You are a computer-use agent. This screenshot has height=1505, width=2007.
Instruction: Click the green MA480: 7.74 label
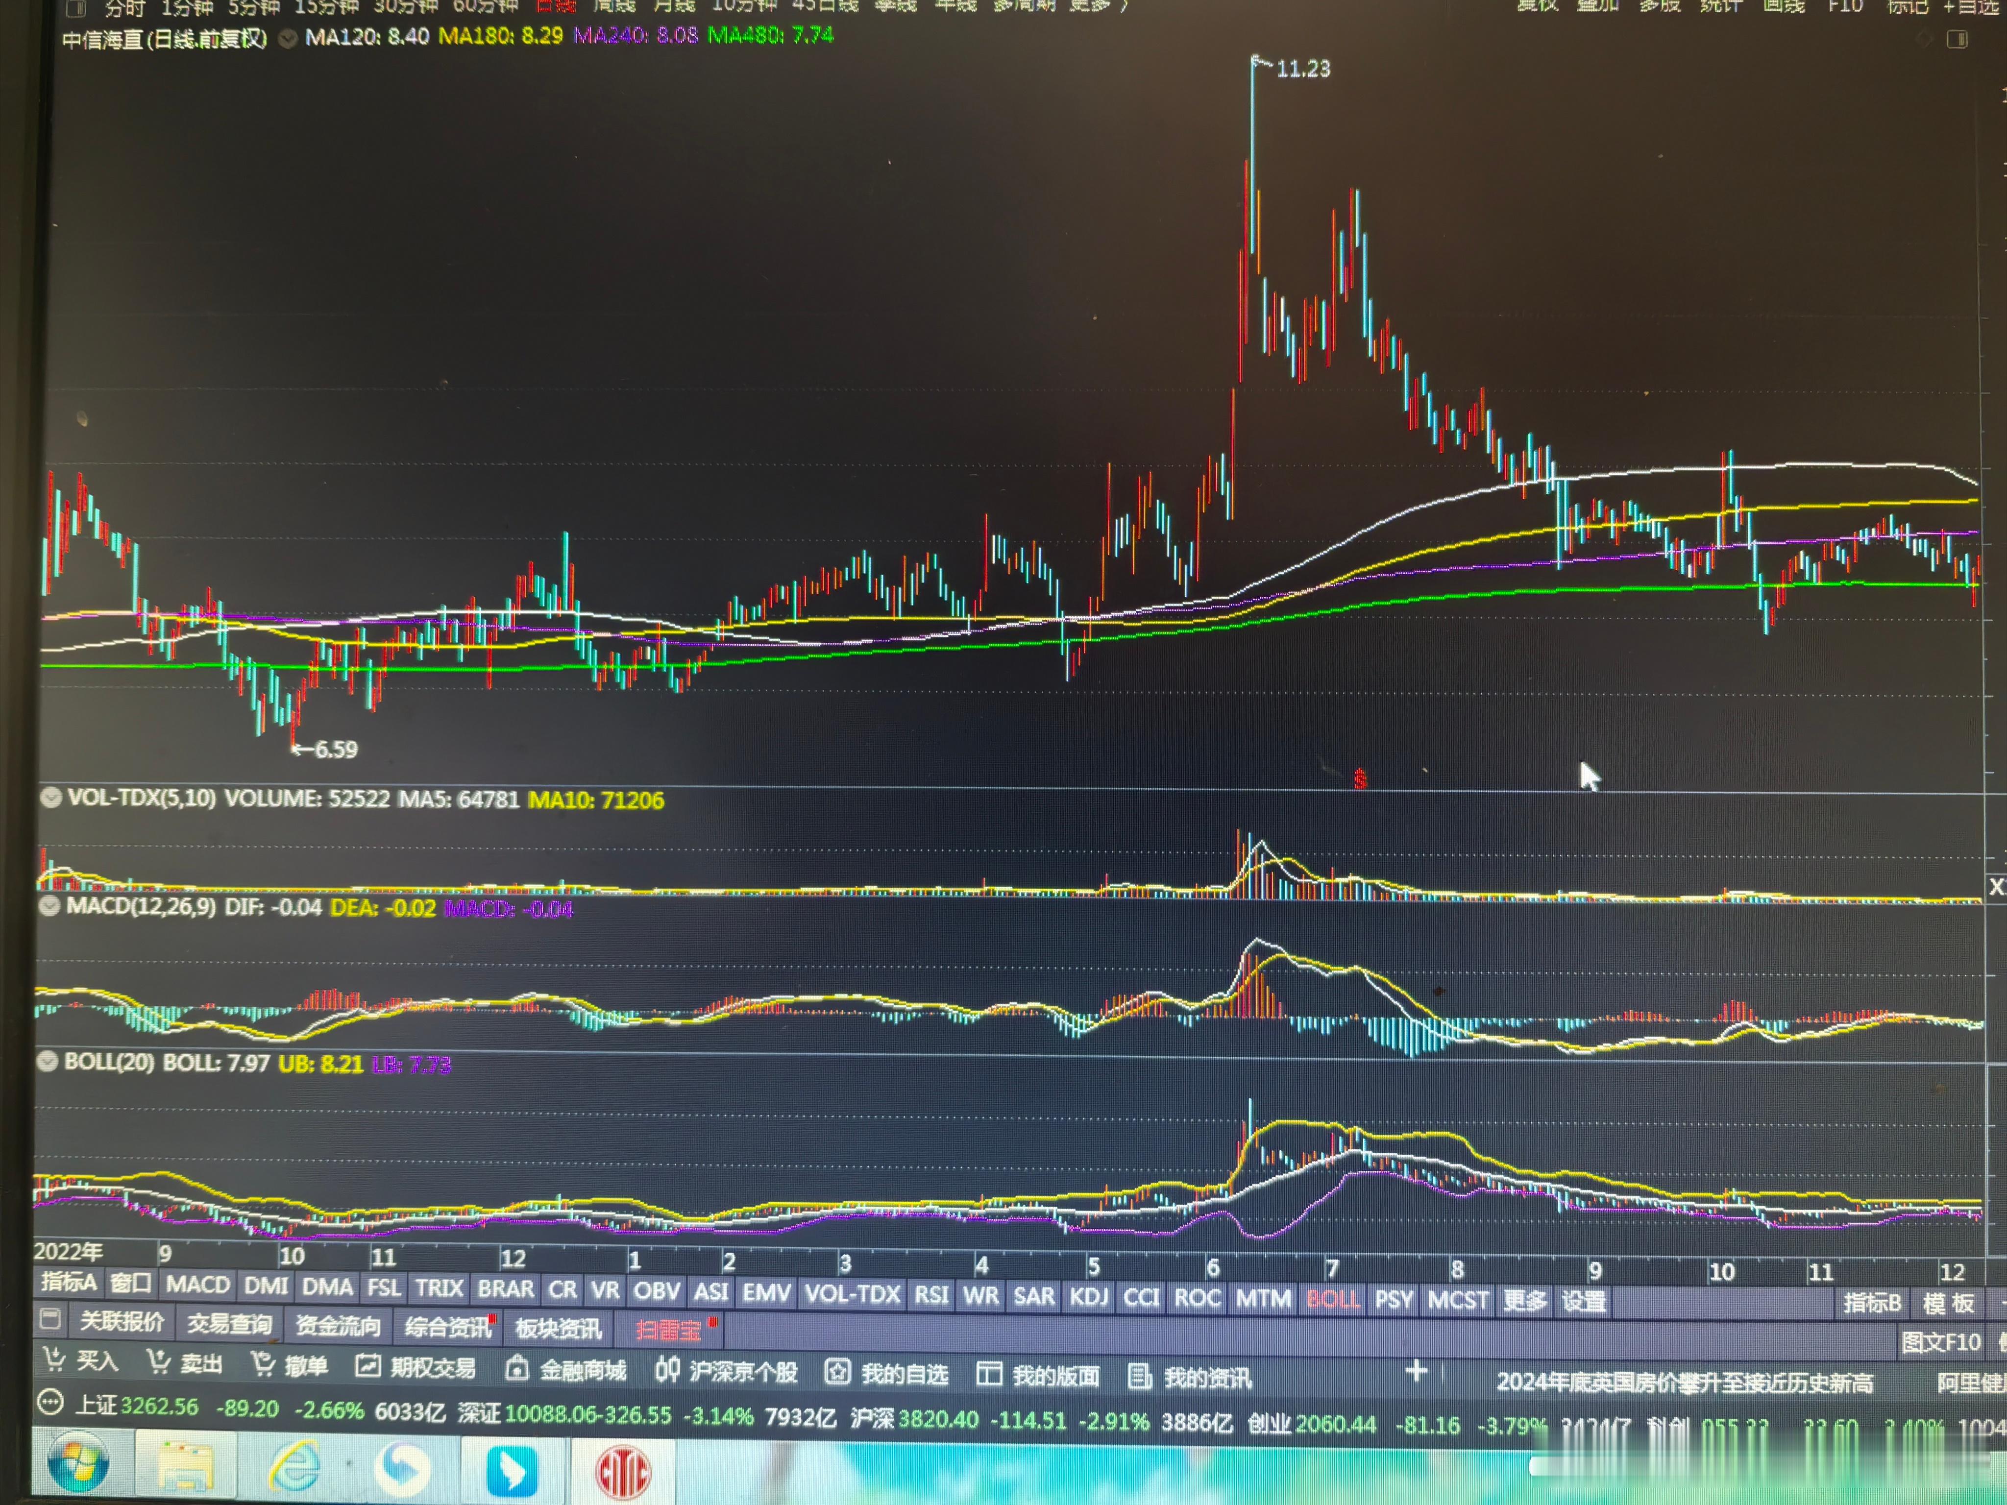[769, 35]
